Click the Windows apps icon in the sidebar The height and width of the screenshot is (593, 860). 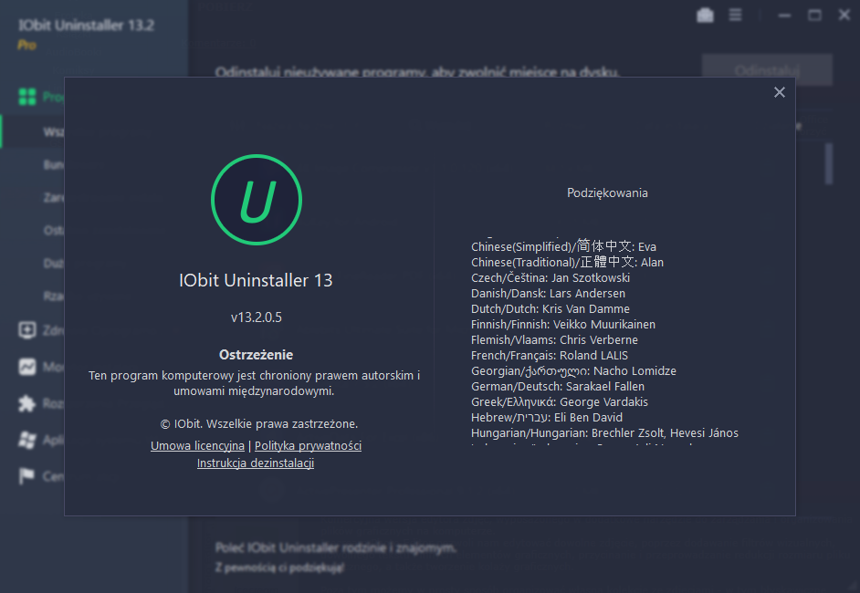click(26, 440)
